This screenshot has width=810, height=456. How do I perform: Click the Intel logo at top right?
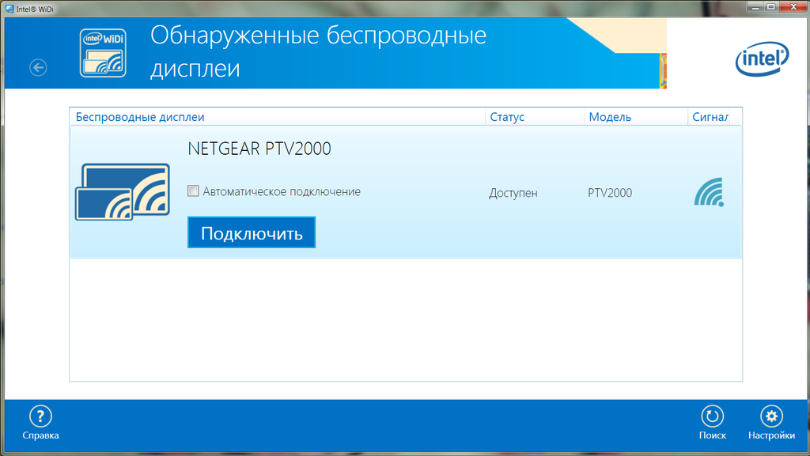tap(762, 60)
